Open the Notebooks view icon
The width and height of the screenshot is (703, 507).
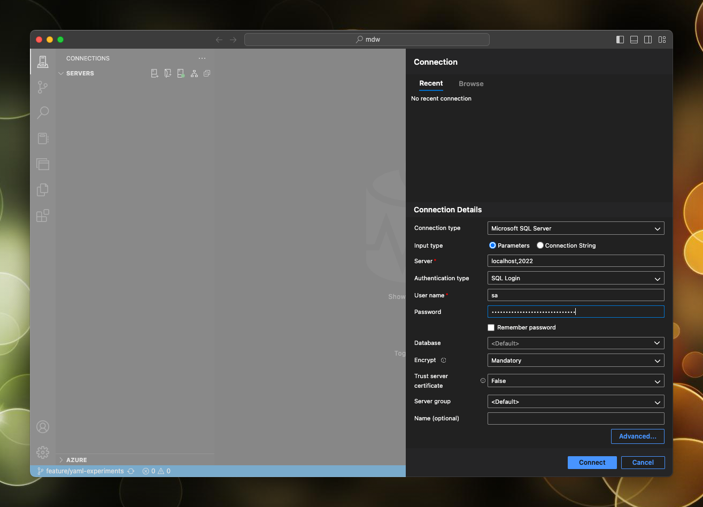pyautogui.click(x=43, y=139)
